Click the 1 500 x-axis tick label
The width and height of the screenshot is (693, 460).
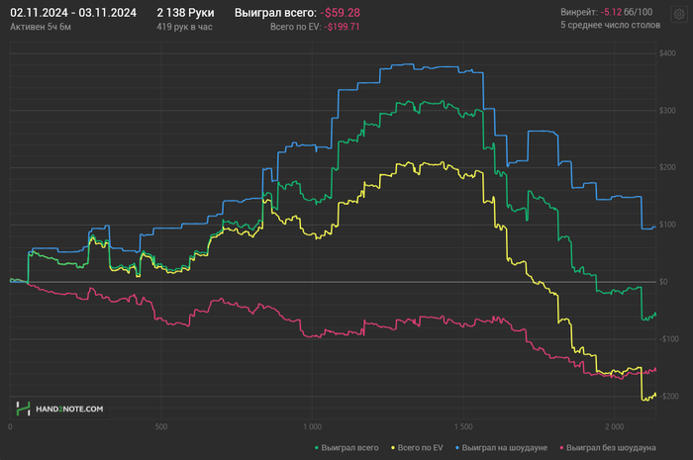(463, 427)
